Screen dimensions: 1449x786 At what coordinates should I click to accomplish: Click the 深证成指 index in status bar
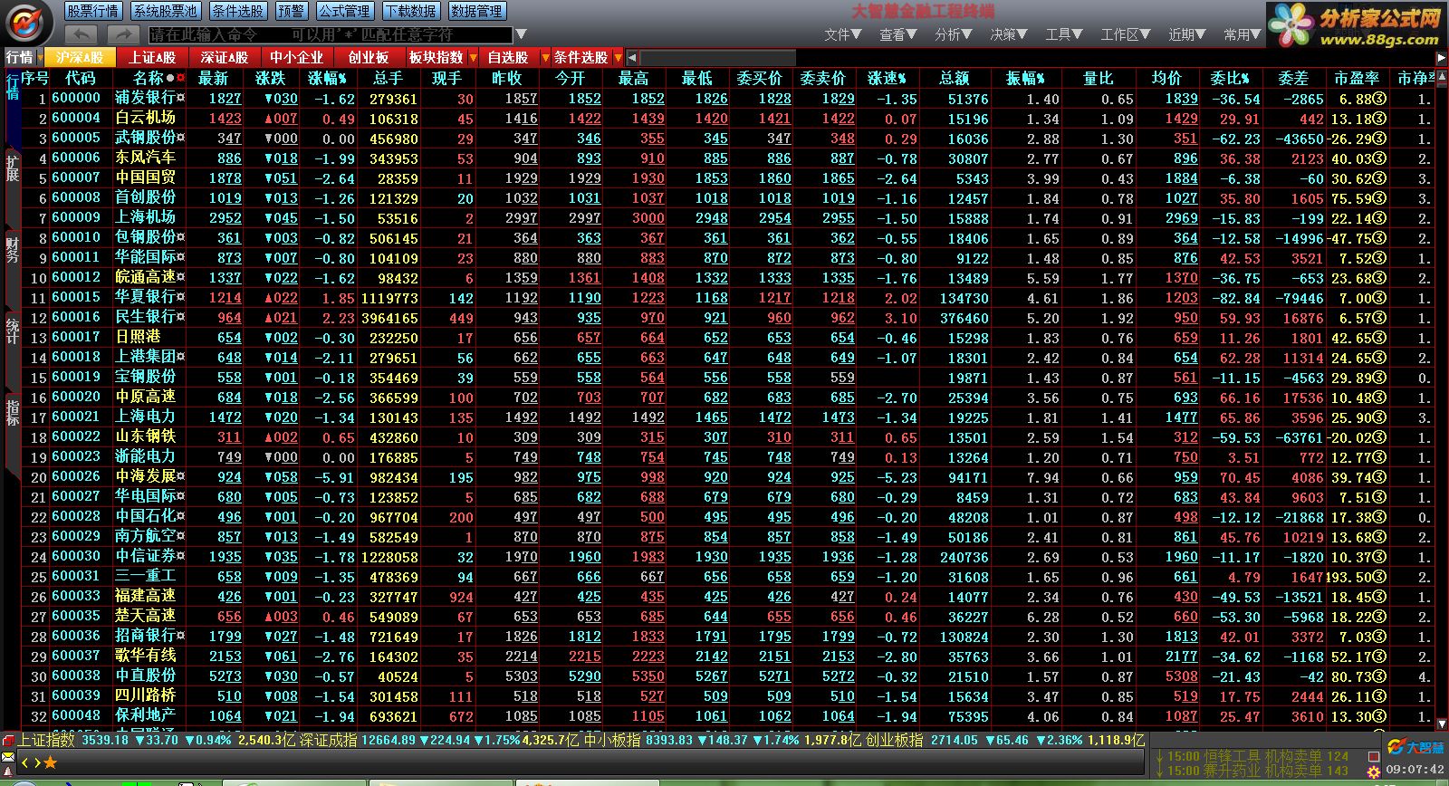(328, 740)
